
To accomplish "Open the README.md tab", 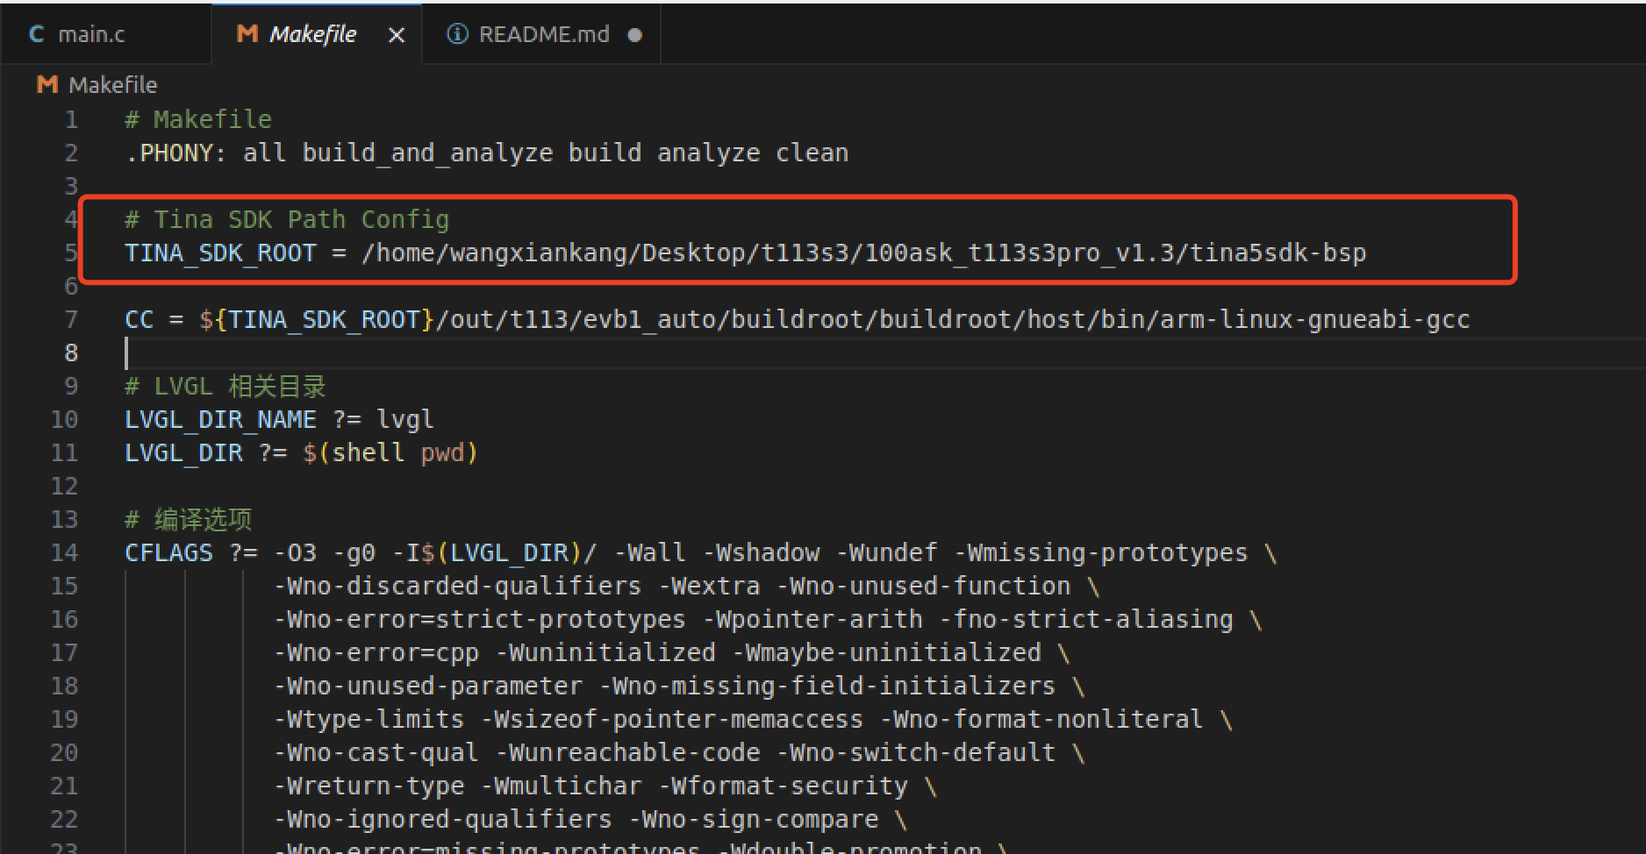I will tap(543, 34).
